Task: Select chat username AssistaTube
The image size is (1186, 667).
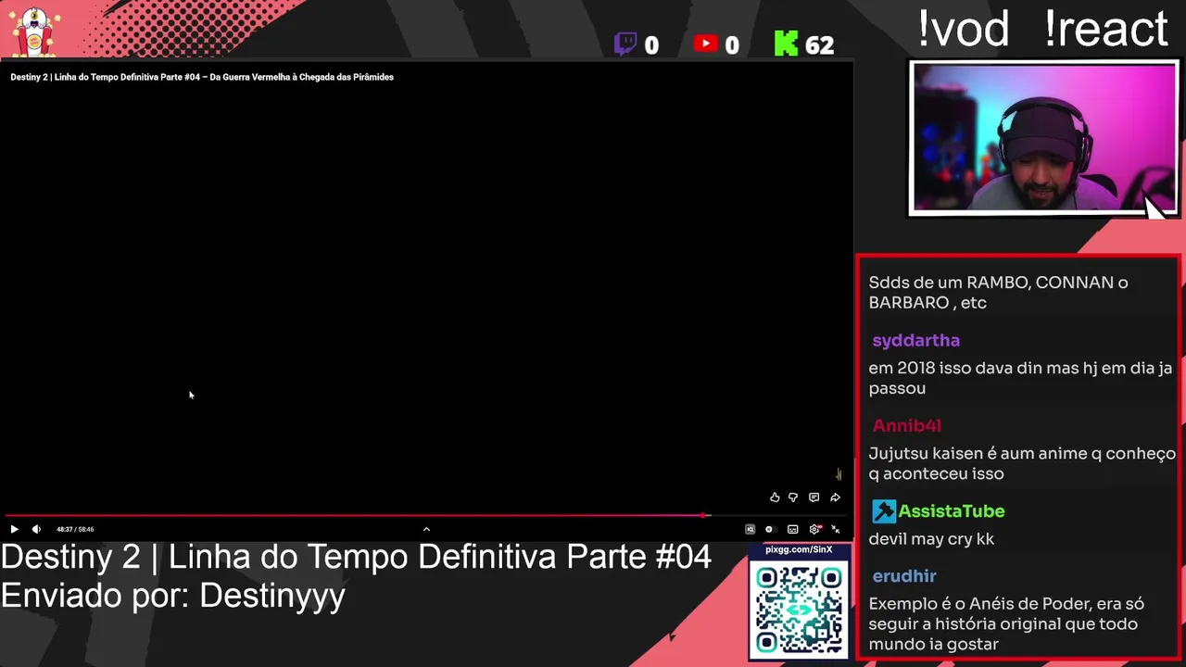Action: (951, 510)
